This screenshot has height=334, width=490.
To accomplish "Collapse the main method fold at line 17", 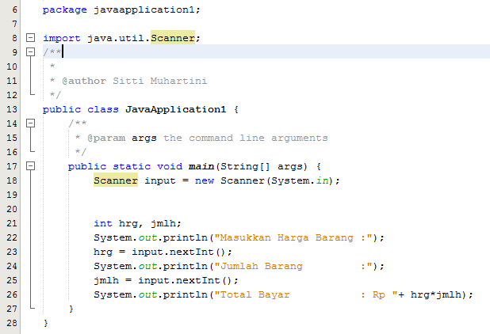I will click(x=30, y=166).
